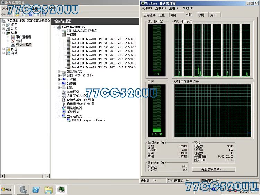The width and height of the screenshot is (260, 195).
Task: Expand the 磁盘驱动器 category
Action: 59,71
